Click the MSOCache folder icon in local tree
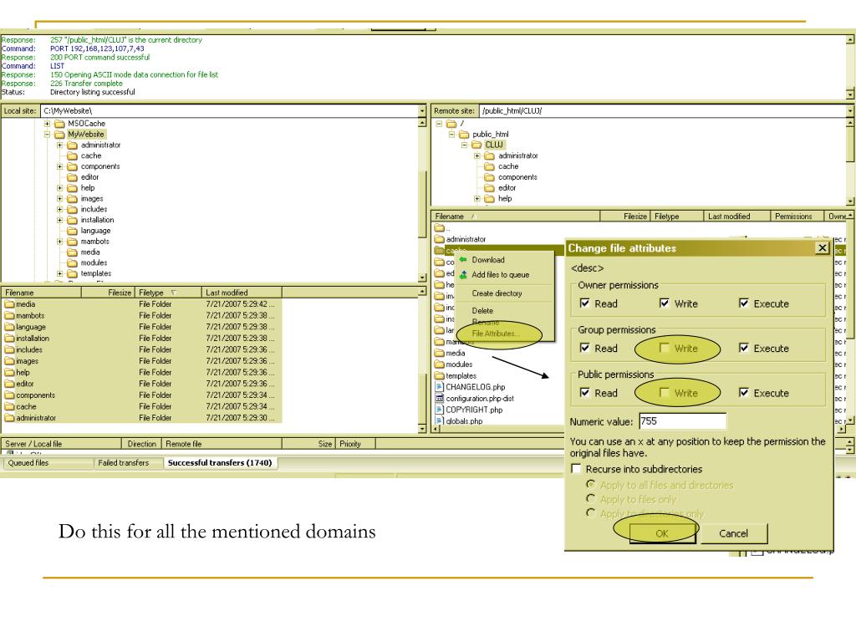 point(59,124)
